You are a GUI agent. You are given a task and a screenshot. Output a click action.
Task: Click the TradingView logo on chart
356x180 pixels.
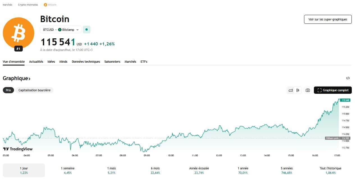(18, 149)
